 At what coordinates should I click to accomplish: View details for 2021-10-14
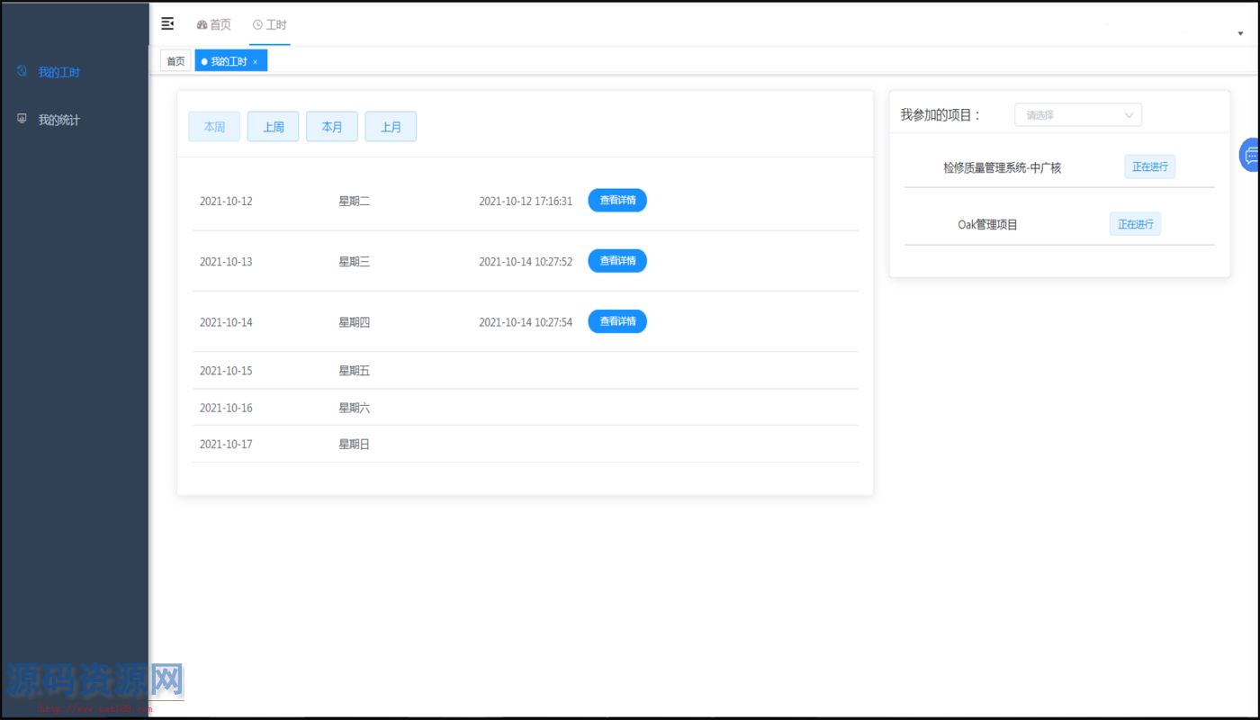tap(617, 321)
